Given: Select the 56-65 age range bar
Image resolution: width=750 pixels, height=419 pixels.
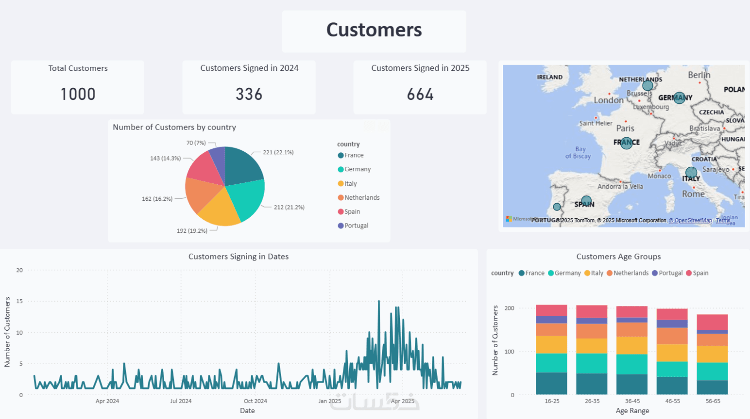Looking at the screenshot, I should click(x=713, y=355).
